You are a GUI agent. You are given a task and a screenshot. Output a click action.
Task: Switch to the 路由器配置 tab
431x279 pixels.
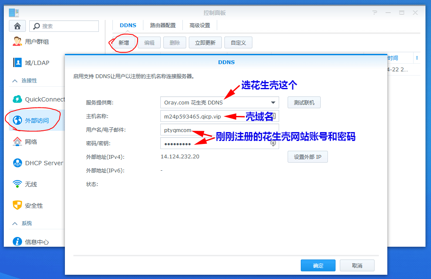point(163,25)
